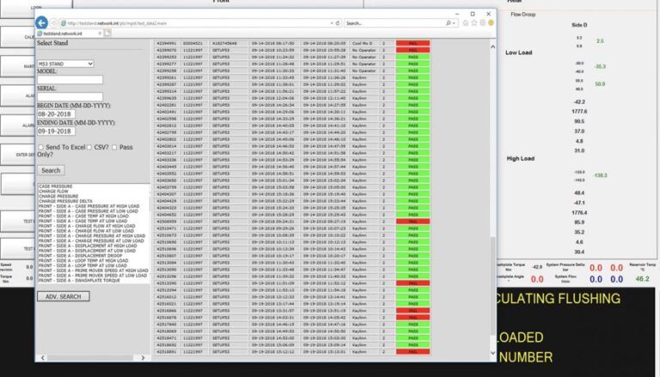Image resolution: width=660 pixels, height=377 pixels.
Task: Open the MS3 STAND dropdown
Action: click(65, 64)
